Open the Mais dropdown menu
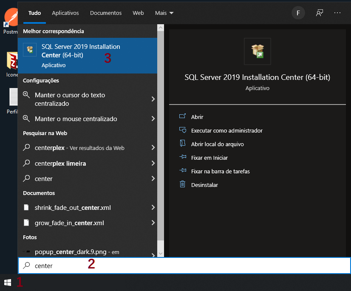This screenshot has width=351, height=291. pyautogui.click(x=164, y=13)
